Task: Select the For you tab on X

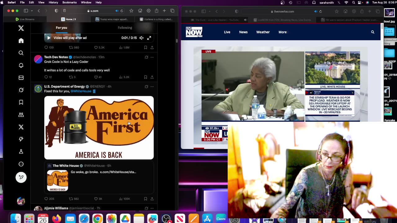Action: tap(61, 28)
